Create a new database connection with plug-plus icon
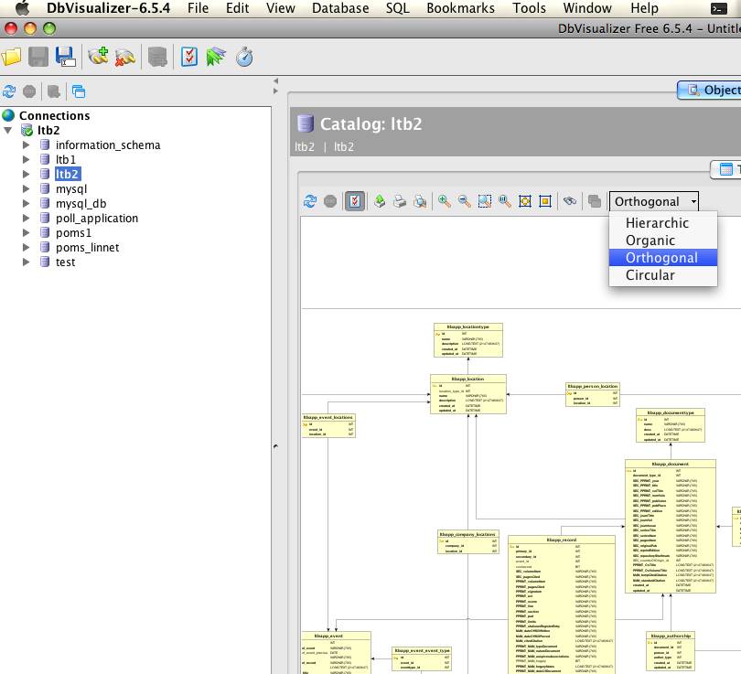 98,56
